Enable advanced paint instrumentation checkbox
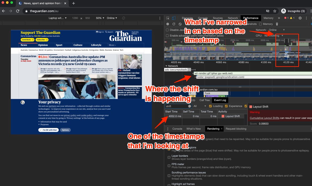312x186 pixels. tap(167, 36)
